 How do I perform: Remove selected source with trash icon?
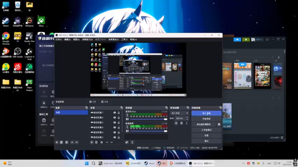(x=96, y=142)
